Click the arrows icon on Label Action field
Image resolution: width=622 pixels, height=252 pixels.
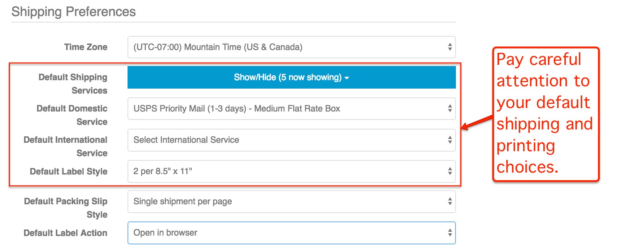pos(450,233)
